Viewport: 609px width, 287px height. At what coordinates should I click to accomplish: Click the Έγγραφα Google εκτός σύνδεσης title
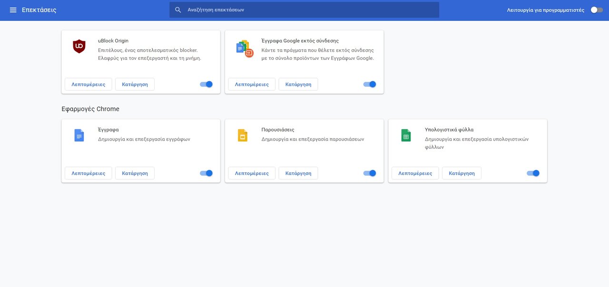coord(300,41)
